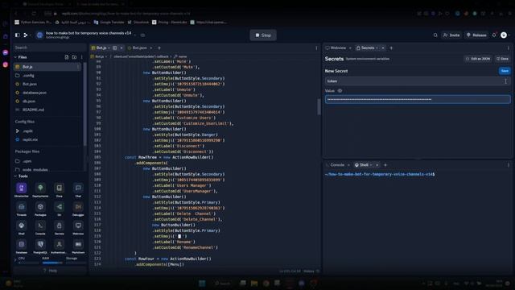
Task: Open the Secrets tab dropdown arrow
Action: tap(377, 48)
